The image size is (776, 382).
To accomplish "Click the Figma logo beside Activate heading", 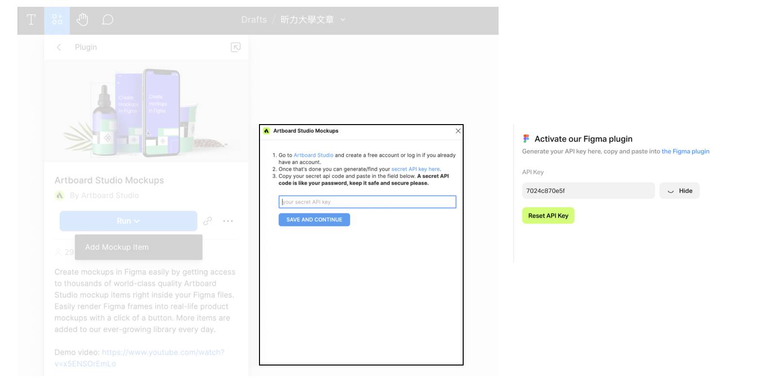I will click(x=526, y=139).
